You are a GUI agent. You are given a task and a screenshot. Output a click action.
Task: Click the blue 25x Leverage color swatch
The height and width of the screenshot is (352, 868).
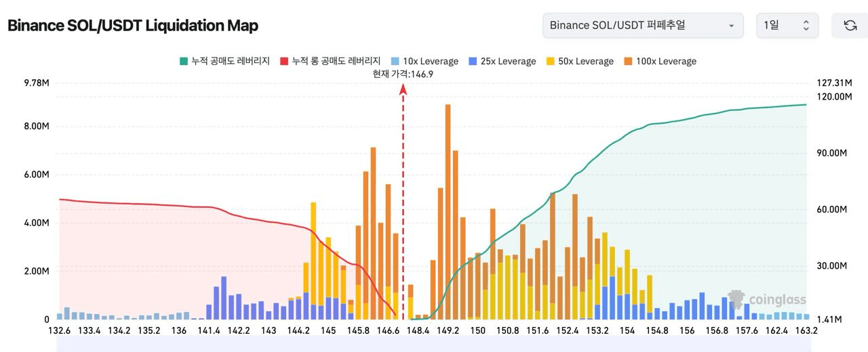(472, 61)
